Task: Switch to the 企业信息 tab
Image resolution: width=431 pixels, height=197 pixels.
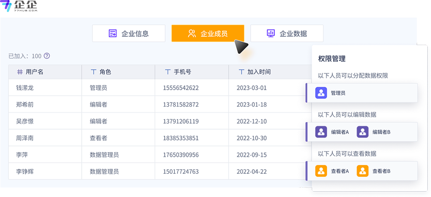Action: click(129, 34)
